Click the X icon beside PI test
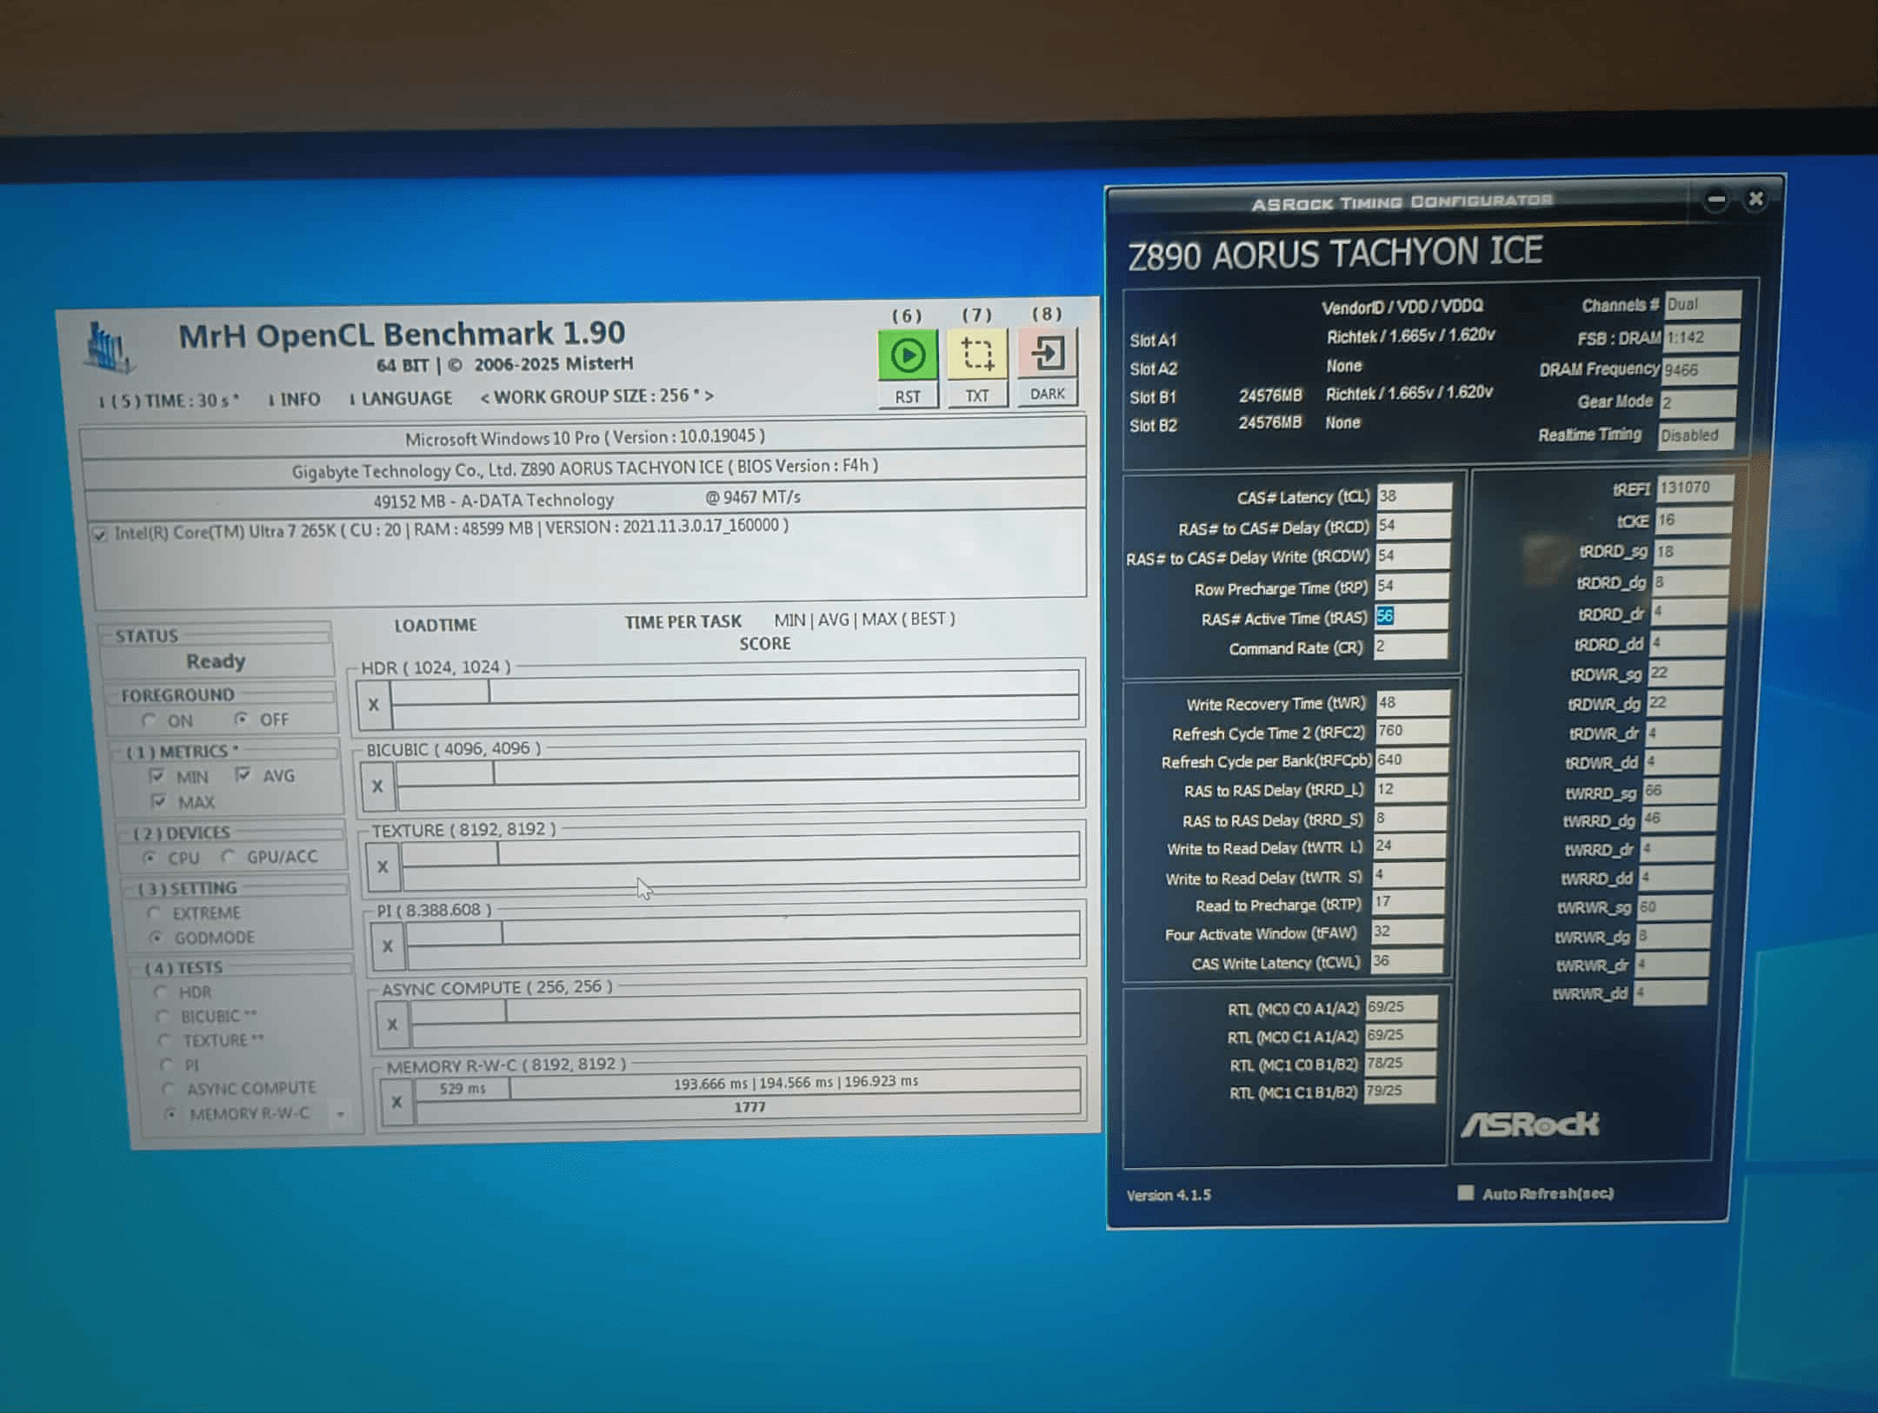 388,946
